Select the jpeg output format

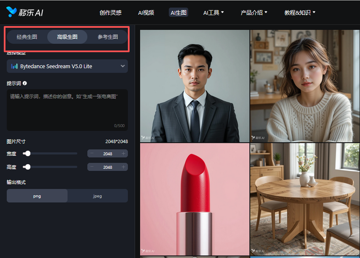[x=97, y=196]
